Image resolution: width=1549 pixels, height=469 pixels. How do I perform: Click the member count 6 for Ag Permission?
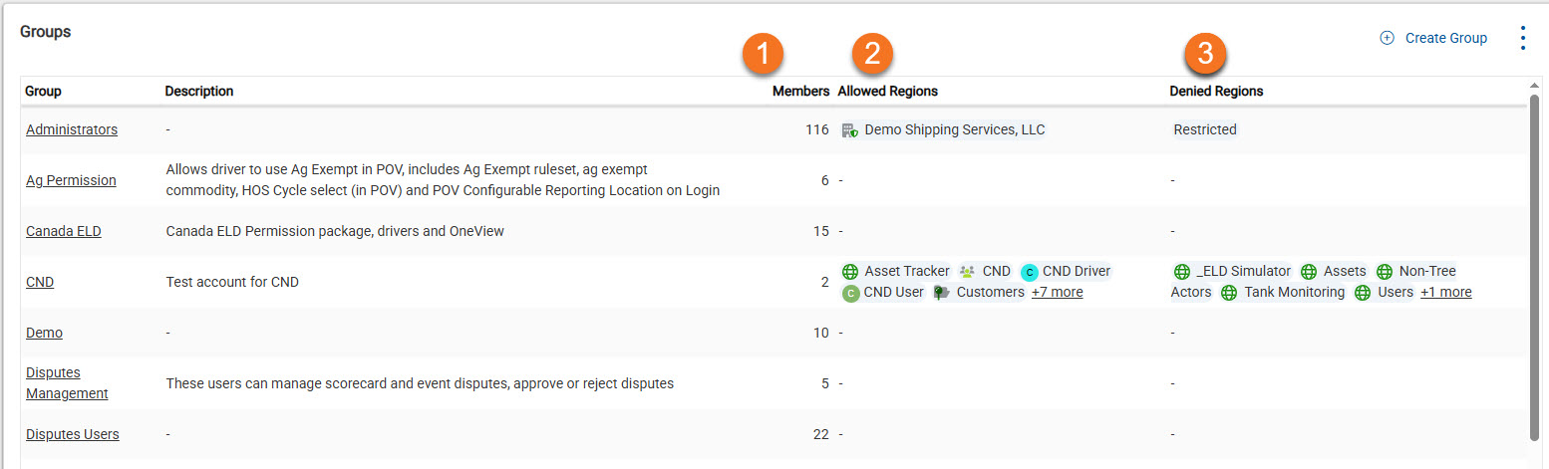825,180
